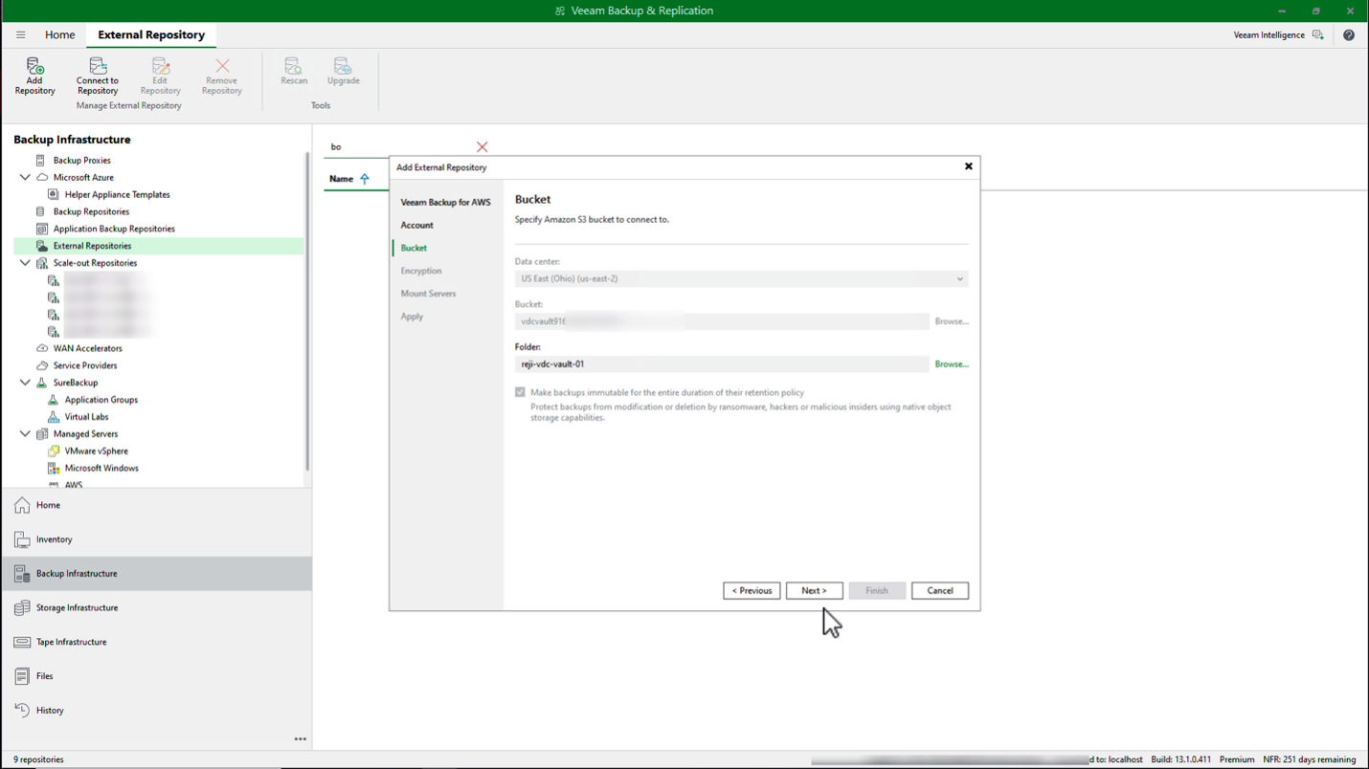Go to the Encryption wizard step
Viewport: 1369px width, 769px height.
421,271
